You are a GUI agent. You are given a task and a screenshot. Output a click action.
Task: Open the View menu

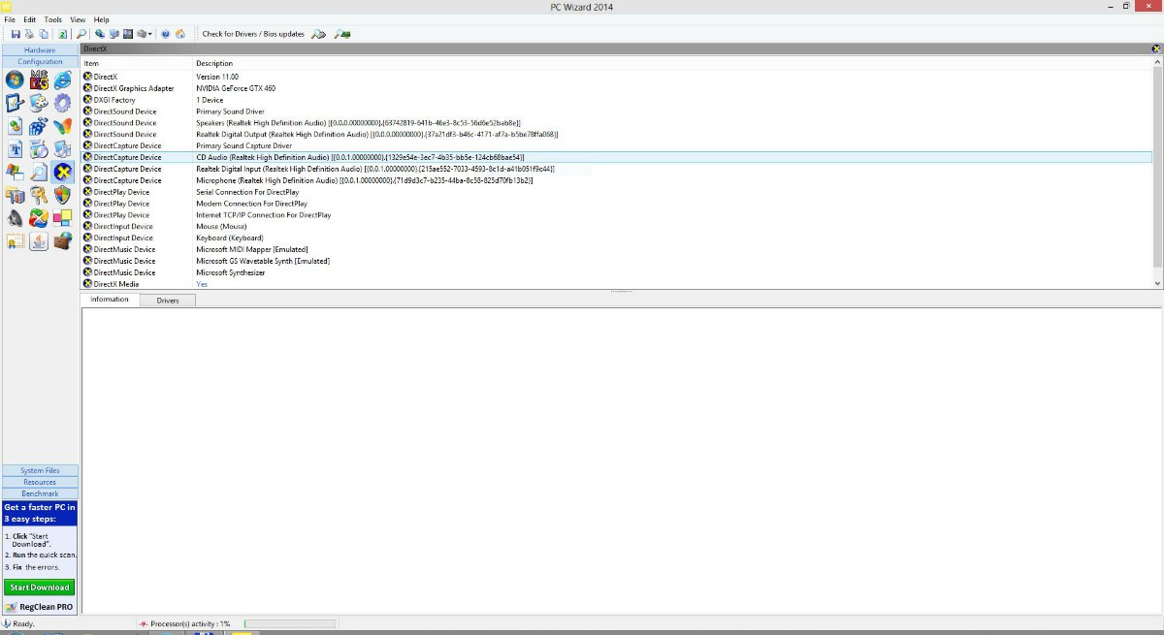78,19
